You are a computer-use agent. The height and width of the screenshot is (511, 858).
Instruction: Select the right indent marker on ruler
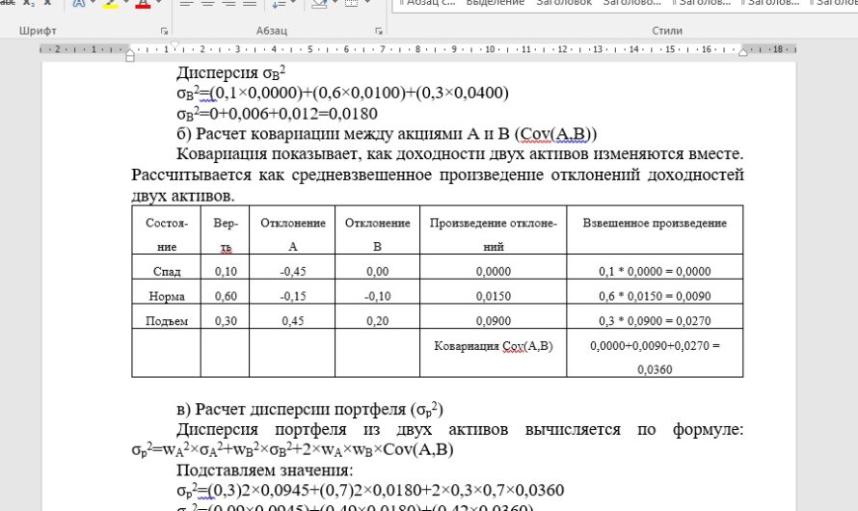(x=743, y=52)
